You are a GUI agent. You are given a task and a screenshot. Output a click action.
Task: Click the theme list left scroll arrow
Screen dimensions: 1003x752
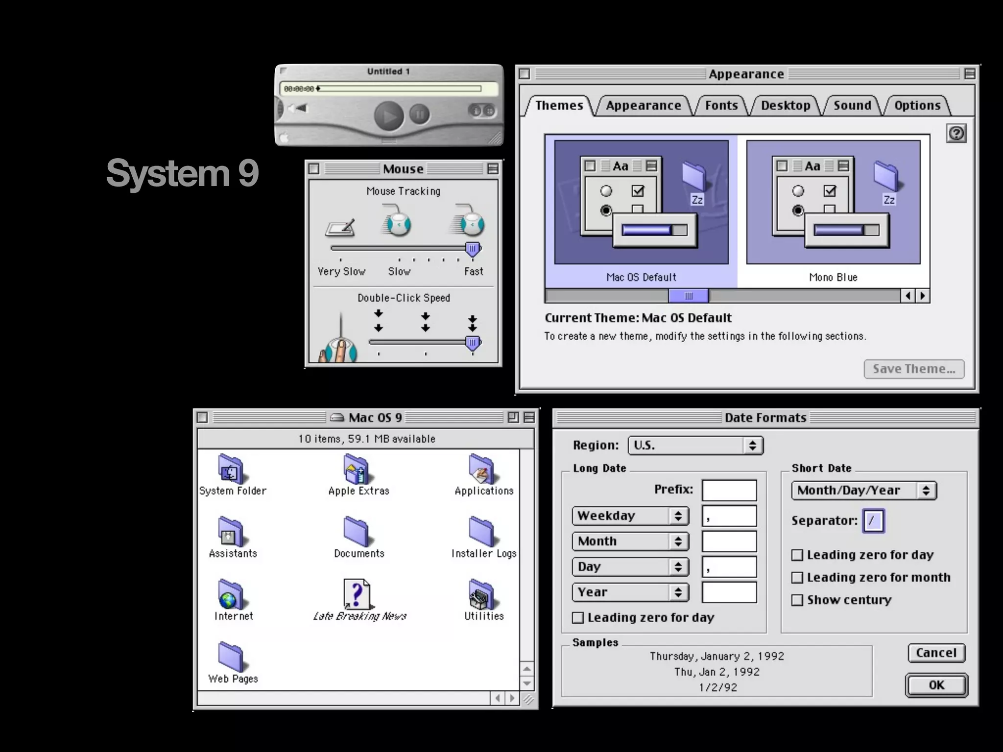coord(908,296)
